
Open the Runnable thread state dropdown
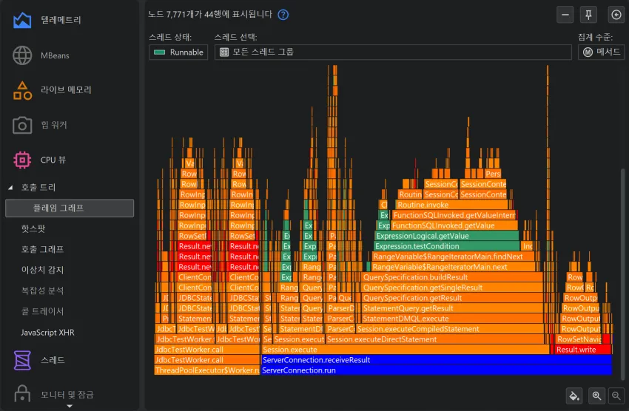tap(178, 52)
